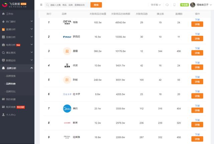This screenshot has height=144, width=214.
Task: Expand the 电商分析 menu chevron
Action: 32,44
